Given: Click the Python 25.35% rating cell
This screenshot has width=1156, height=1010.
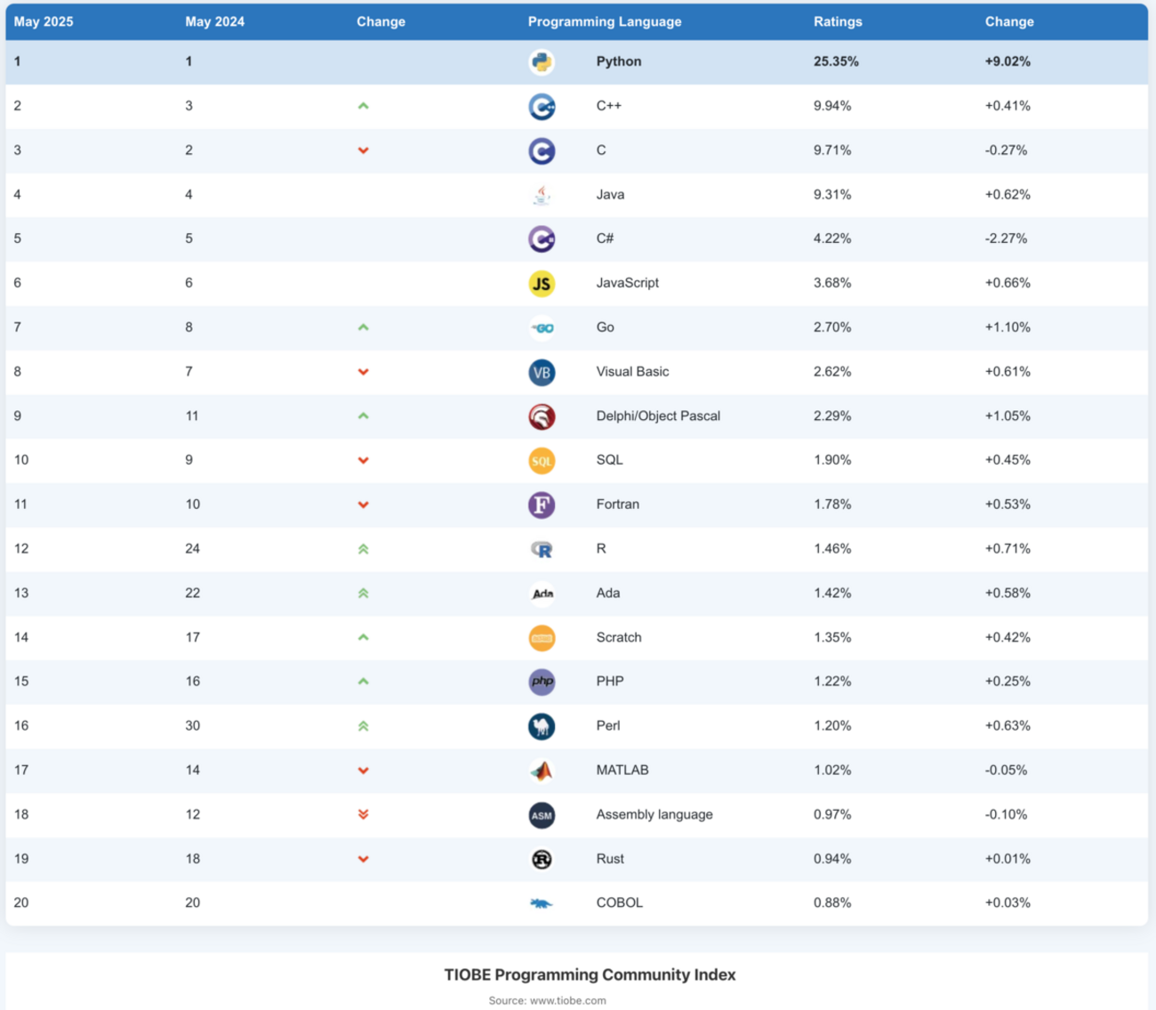Looking at the screenshot, I should tap(836, 61).
